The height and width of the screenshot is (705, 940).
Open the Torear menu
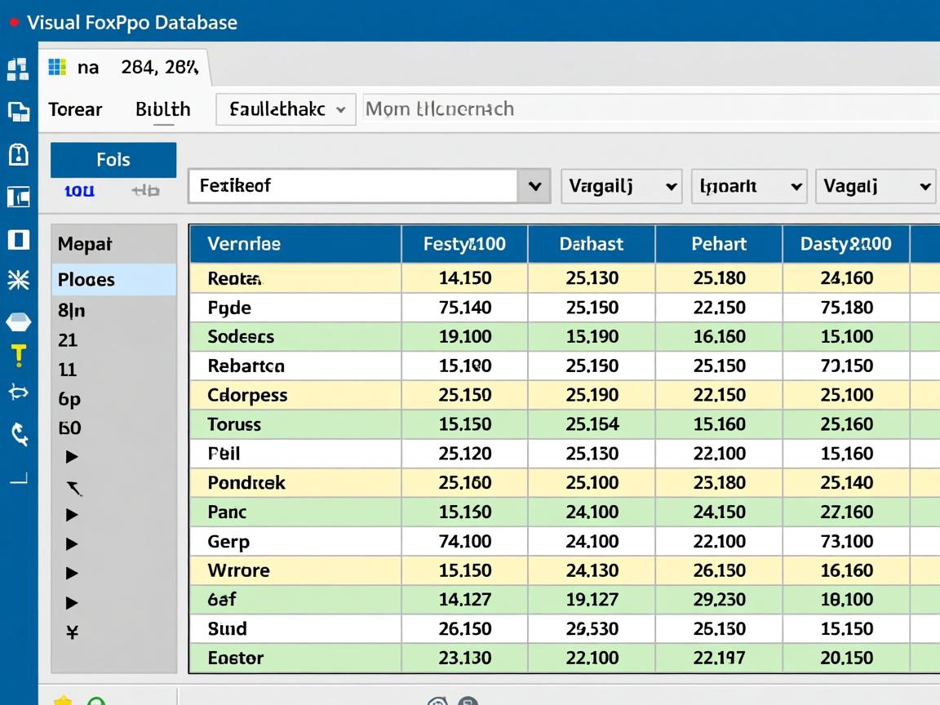pos(75,109)
